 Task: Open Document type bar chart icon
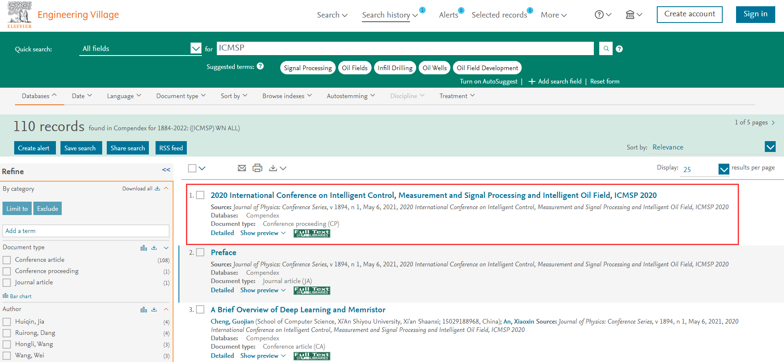144,248
